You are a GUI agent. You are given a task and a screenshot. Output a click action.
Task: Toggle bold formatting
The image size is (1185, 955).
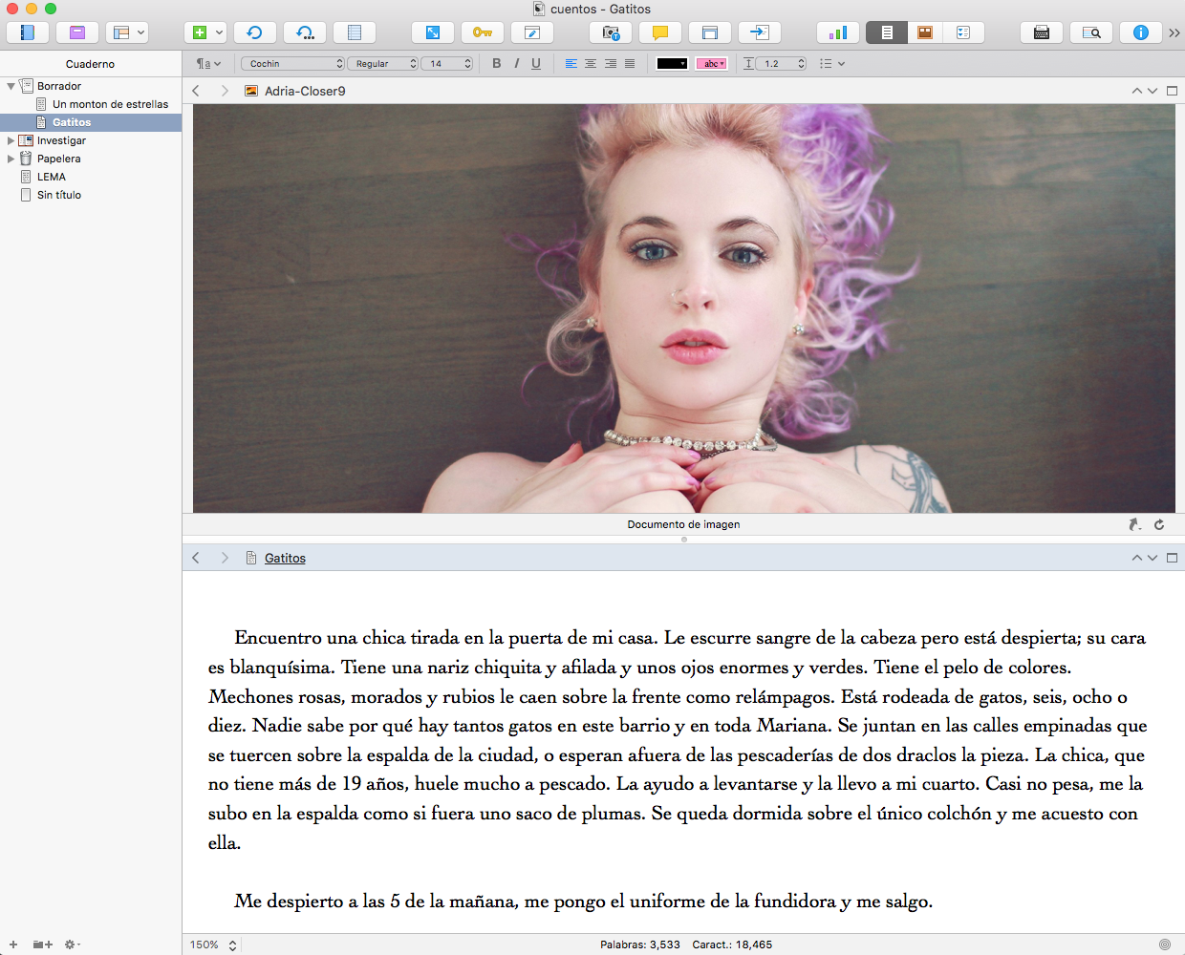click(x=496, y=64)
